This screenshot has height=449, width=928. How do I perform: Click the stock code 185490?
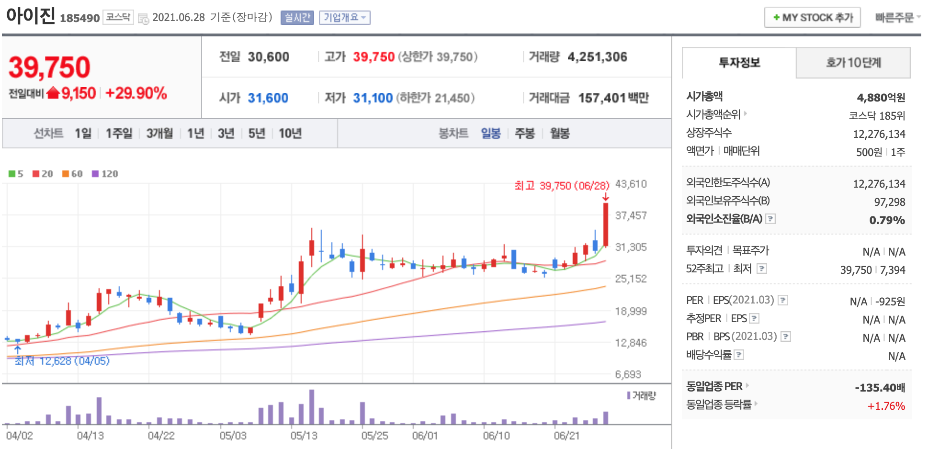(79, 18)
